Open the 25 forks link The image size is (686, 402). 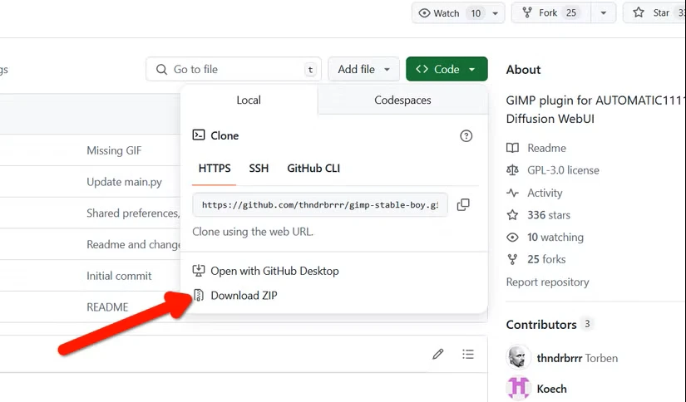[x=546, y=259]
